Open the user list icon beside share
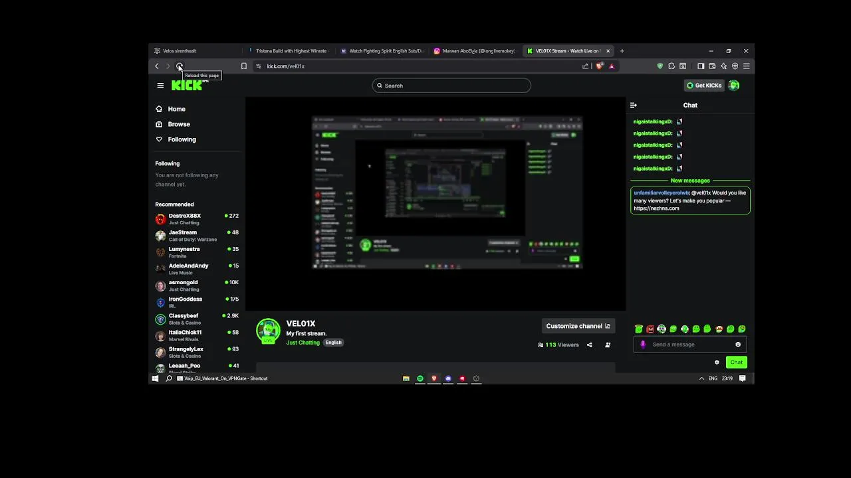 pos(608,345)
